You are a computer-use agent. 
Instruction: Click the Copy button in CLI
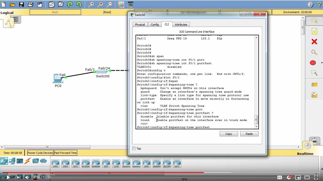pyautogui.click(x=229, y=134)
